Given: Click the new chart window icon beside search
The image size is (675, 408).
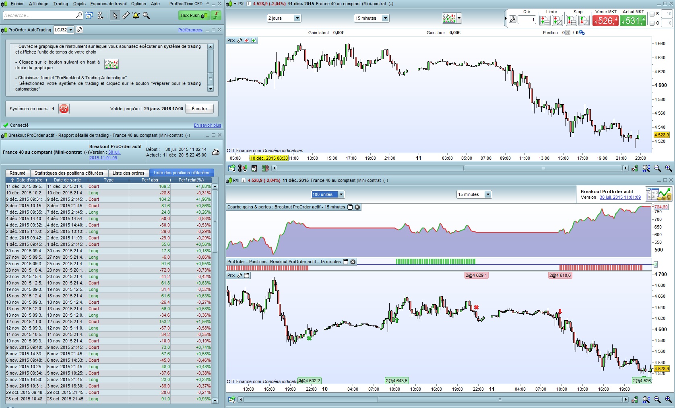Looking at the screenshot, I should [x=89, y=15].
